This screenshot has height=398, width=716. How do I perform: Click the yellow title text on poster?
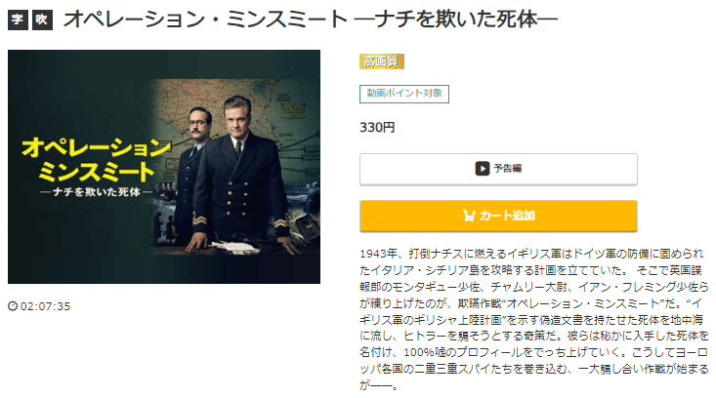97,160
